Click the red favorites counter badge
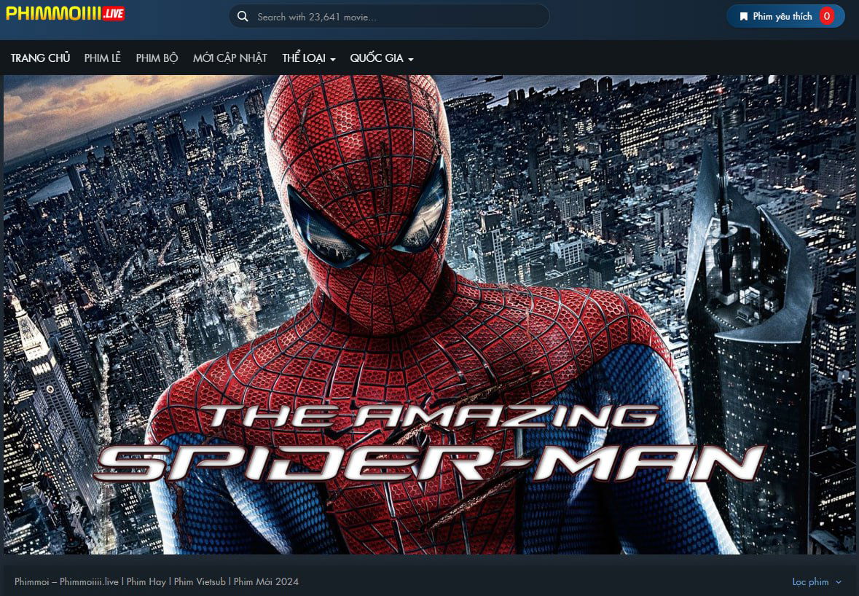The width and height of the screenshot is (859, 596). (827, 17)
